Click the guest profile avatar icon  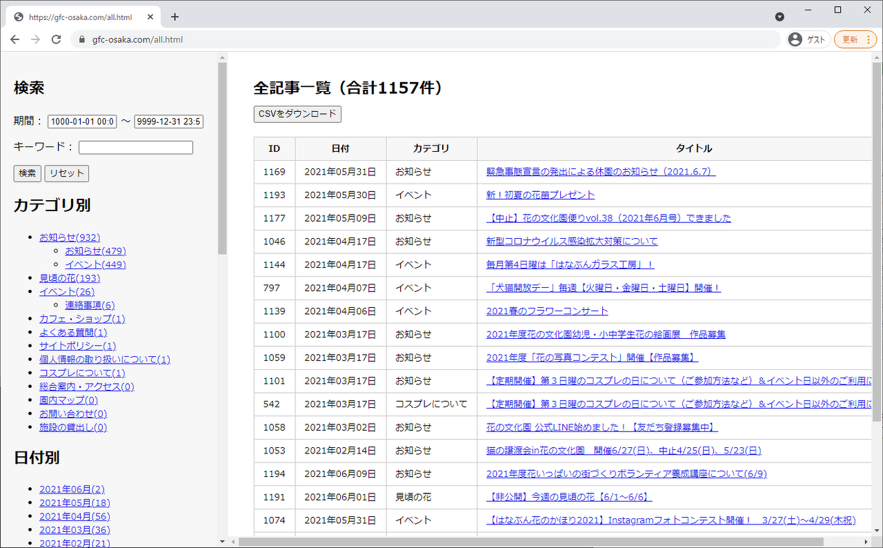point(795,39)
